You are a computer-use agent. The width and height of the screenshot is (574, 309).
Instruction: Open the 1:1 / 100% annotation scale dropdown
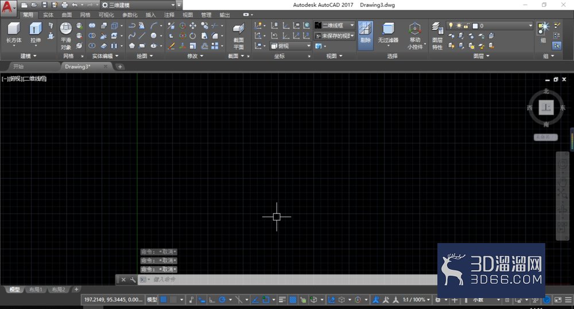(416, 299)
